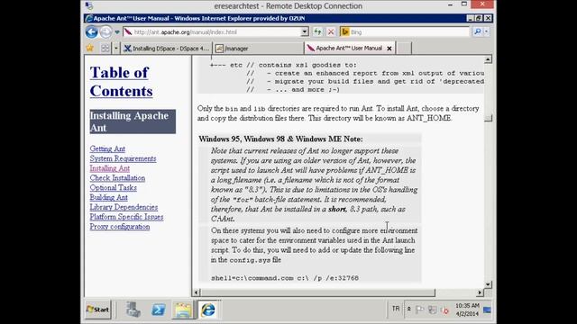The image size is (577, 324).
Task: Open the Table of Contents heading link
Action: pyautogui.click(x=121, y=82)
